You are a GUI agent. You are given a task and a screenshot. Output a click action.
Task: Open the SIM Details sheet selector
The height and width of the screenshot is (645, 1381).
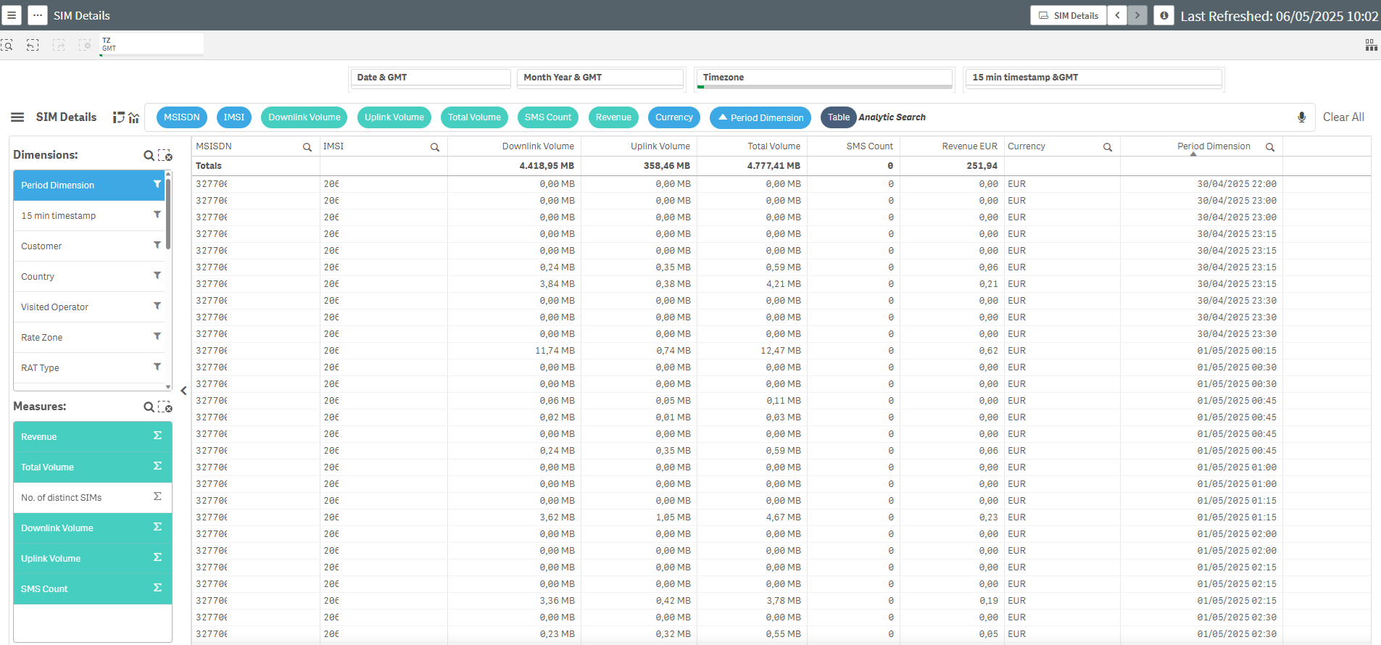point(1068,15)
